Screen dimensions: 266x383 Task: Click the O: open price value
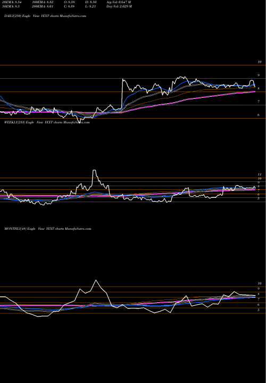point(70,2)
